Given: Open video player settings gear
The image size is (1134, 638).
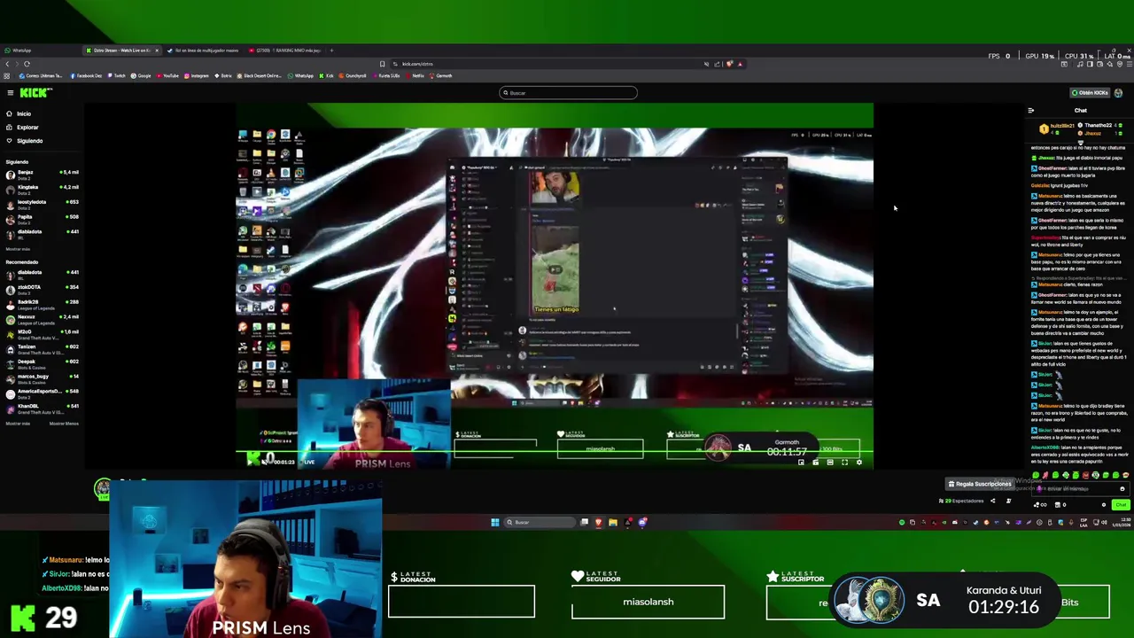Looking at the screenshot, I should point(858,463).
